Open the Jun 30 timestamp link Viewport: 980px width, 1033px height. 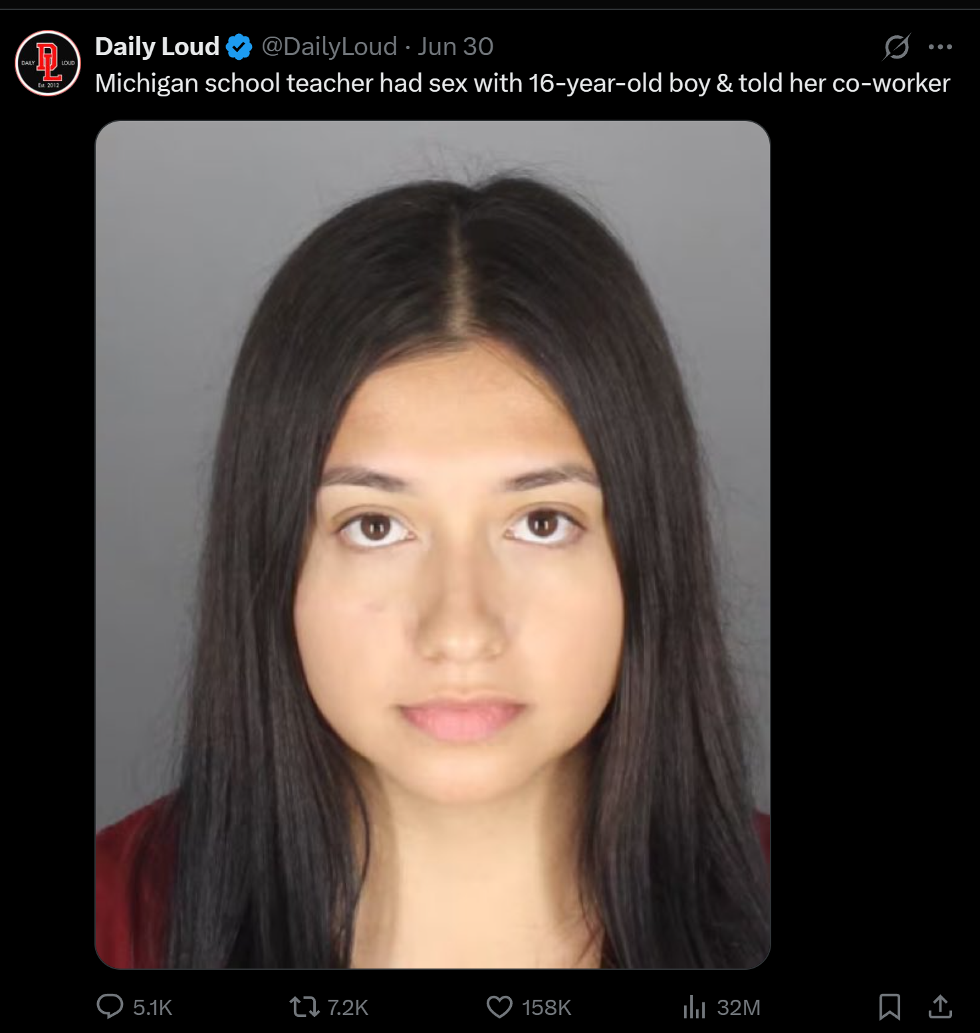click(x=455, y=47)
